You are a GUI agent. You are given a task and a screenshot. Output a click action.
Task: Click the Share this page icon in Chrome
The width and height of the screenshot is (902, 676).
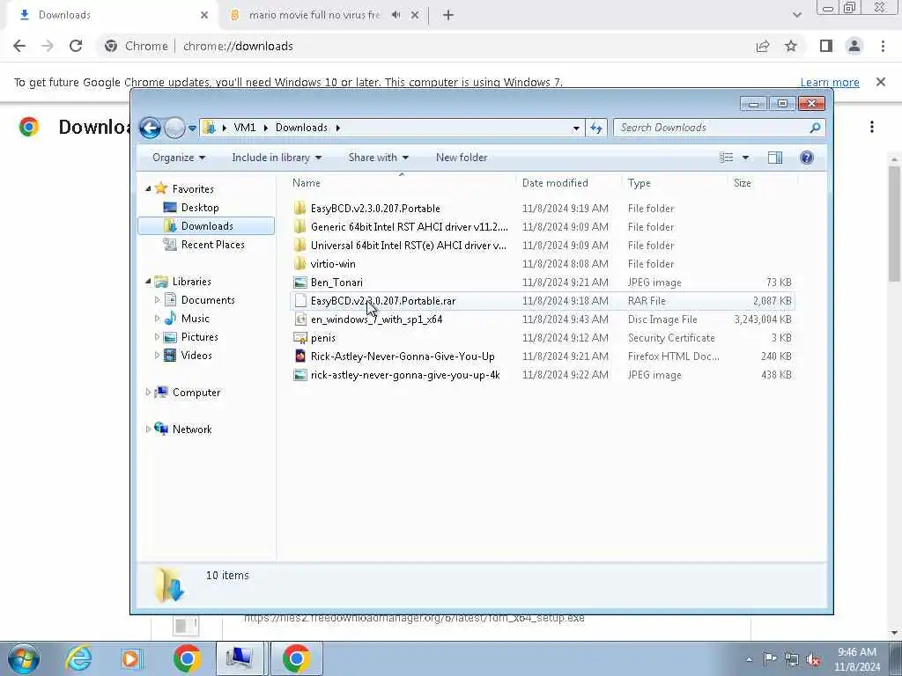(x=763, y=46)
